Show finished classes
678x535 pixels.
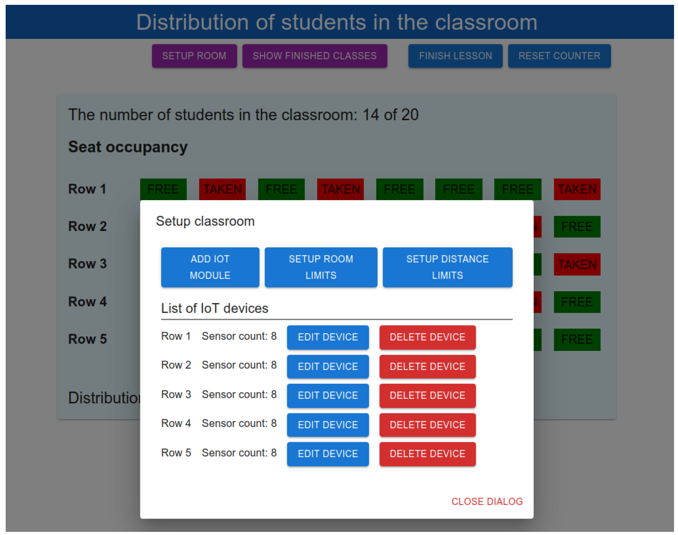[315, 56]
